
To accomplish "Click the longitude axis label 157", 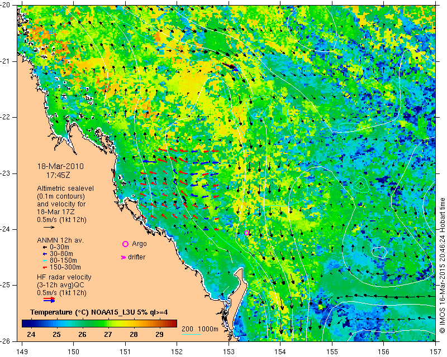I will [x=436, y=351].
